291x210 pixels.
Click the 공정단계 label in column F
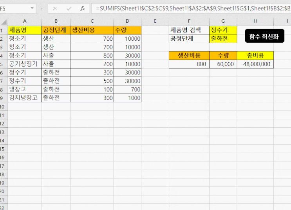[189, 39]
